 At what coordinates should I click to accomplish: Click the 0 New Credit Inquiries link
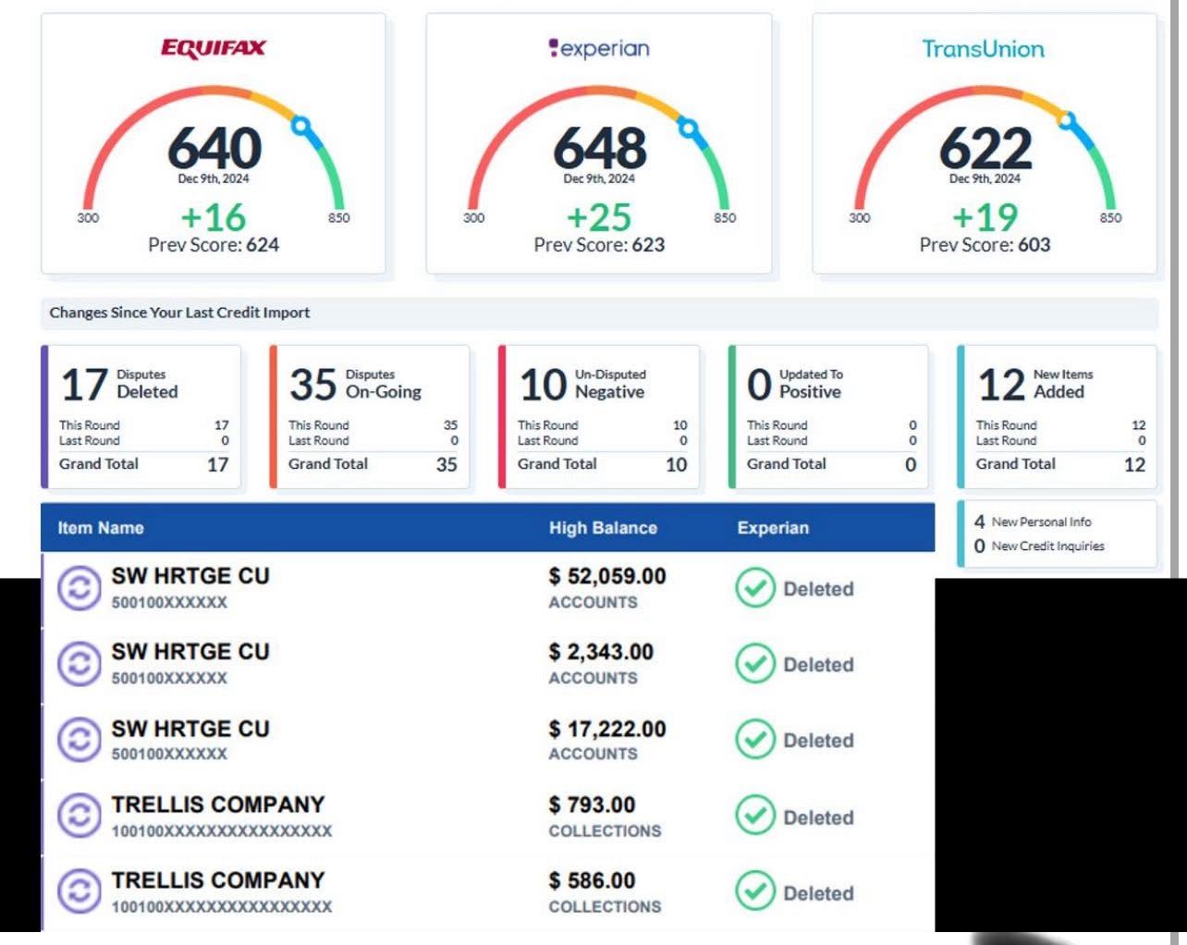pos(1039,546)
